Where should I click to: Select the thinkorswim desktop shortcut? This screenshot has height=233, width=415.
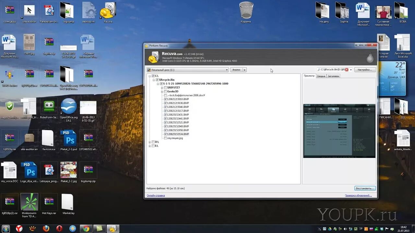pos(30,205)
